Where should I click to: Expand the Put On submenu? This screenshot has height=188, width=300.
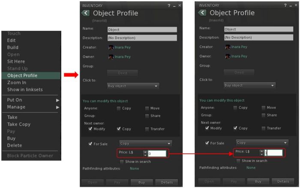31,100
